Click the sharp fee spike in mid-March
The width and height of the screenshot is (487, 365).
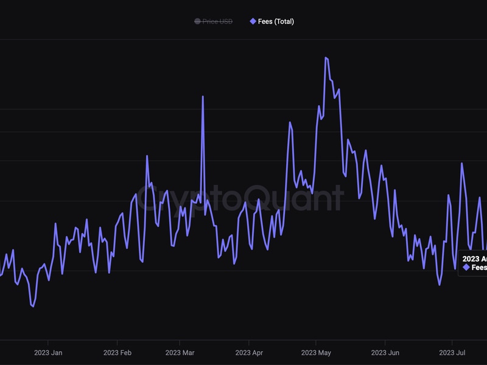[x=203, y=97]
